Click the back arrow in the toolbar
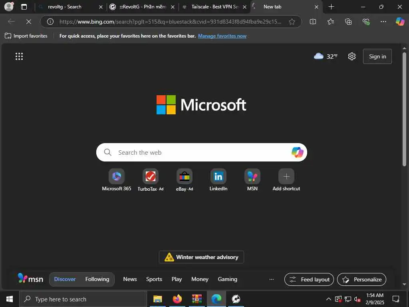409x307 pixels. coord(11,22)
